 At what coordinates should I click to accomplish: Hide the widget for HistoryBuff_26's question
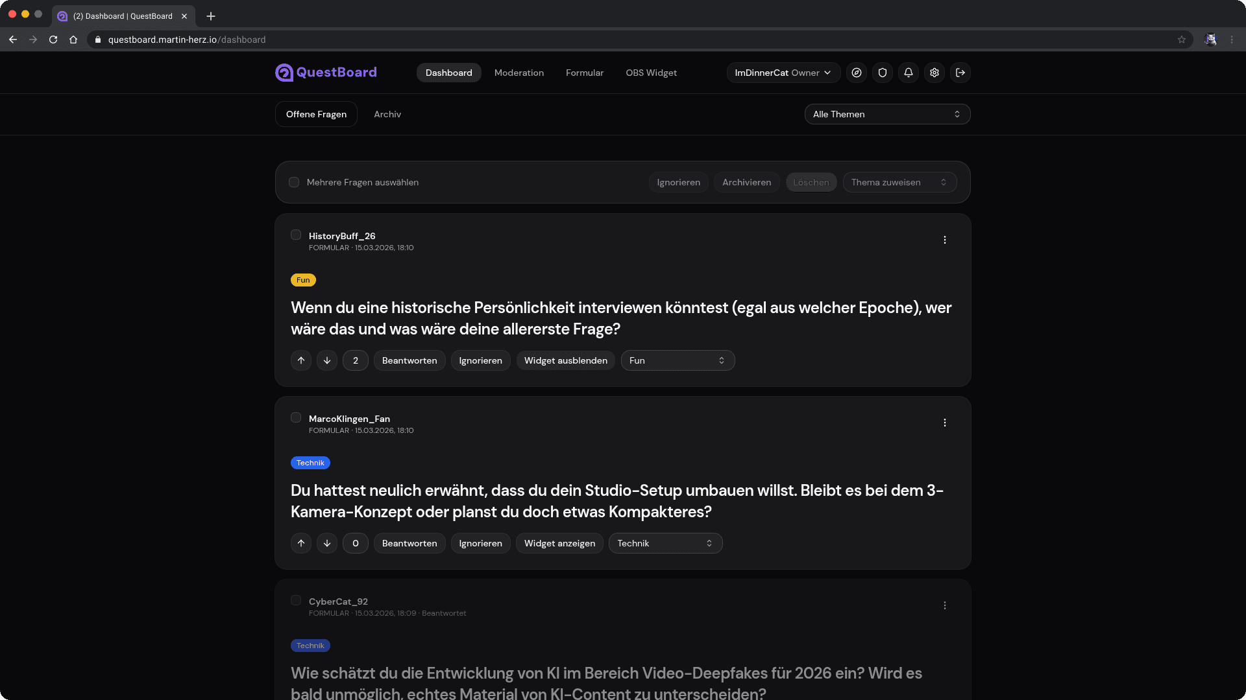coord(565,360)
